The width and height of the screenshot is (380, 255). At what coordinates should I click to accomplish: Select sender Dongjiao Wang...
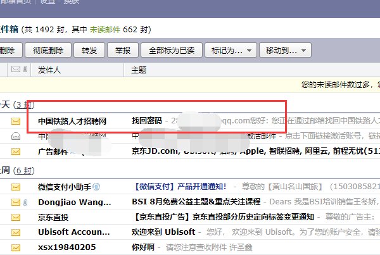click(x=74, y=202)
